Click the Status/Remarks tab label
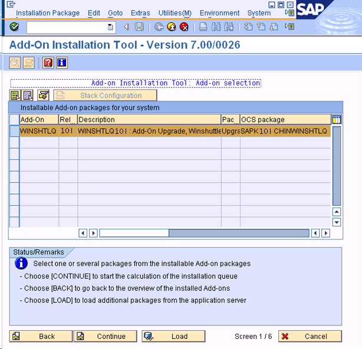The height and width of the screenshot is (349, 362). pyautogui.click(x=38, y=252)
